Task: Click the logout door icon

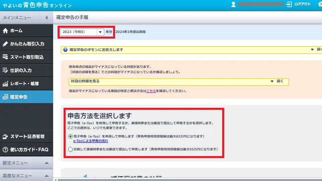Action: [x=289, y=4]
